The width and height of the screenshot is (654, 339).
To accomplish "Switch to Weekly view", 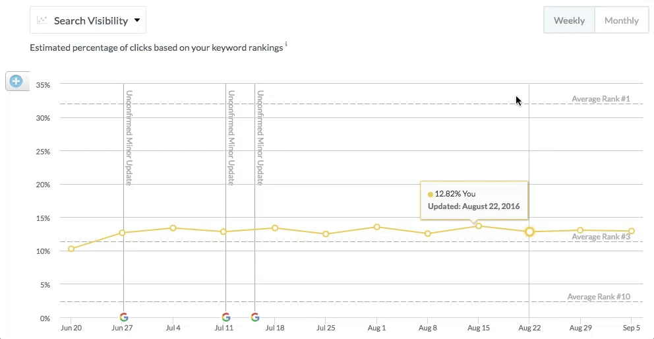I will 569,20.
